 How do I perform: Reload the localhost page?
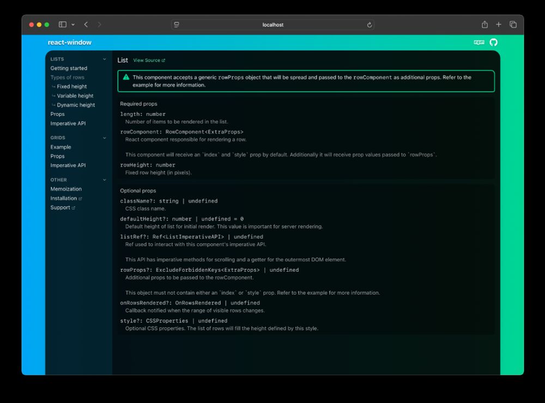click(x=370, y=25)
